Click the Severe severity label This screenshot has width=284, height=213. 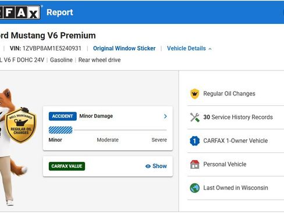coord(159,140)
